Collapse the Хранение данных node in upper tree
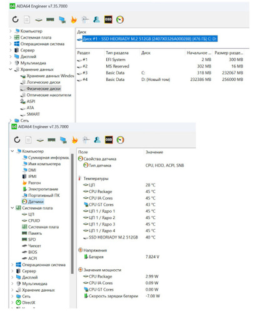260x313 pixels. pyautogui.click(x=11, y=69)
